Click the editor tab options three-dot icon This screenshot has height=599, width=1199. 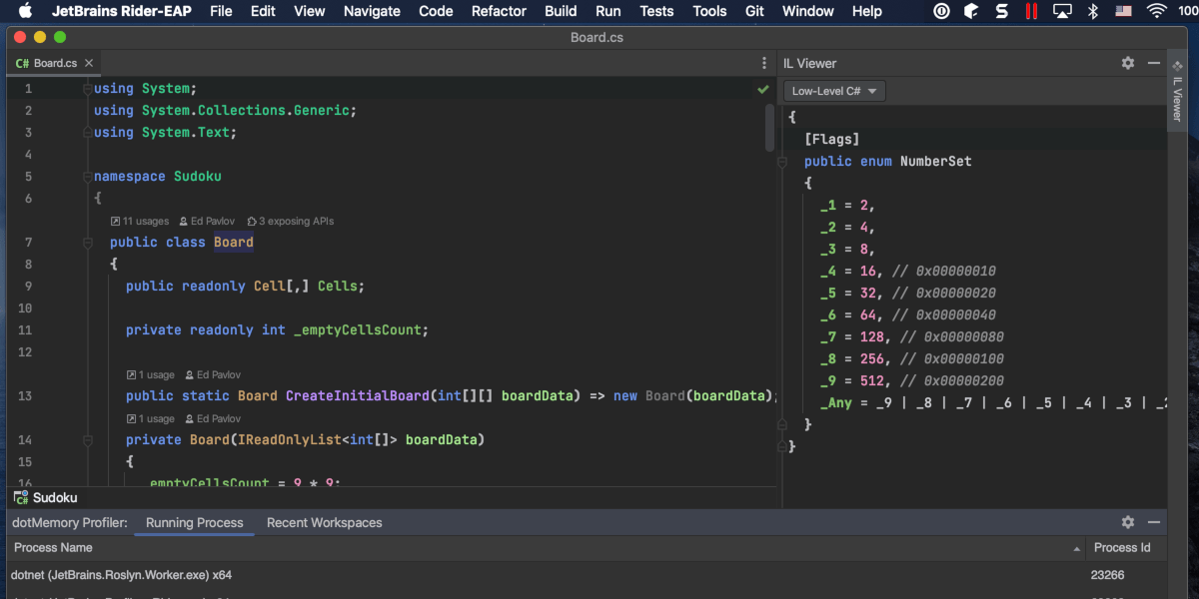764,63
